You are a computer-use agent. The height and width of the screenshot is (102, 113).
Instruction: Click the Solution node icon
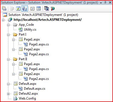point(5,15)
